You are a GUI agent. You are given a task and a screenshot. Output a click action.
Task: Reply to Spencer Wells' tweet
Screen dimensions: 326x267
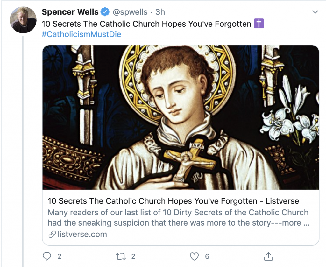coord(47,256)
